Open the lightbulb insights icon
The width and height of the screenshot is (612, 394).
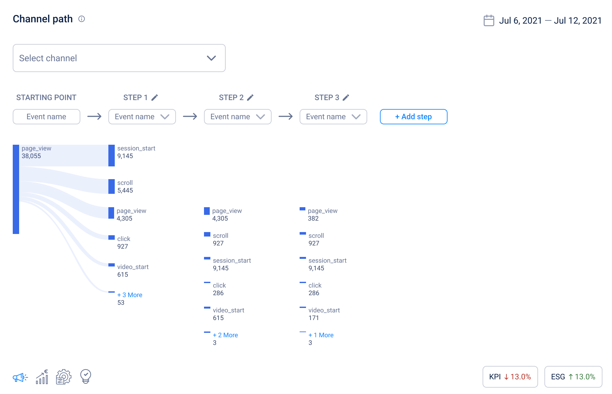(x=86, y=376)
